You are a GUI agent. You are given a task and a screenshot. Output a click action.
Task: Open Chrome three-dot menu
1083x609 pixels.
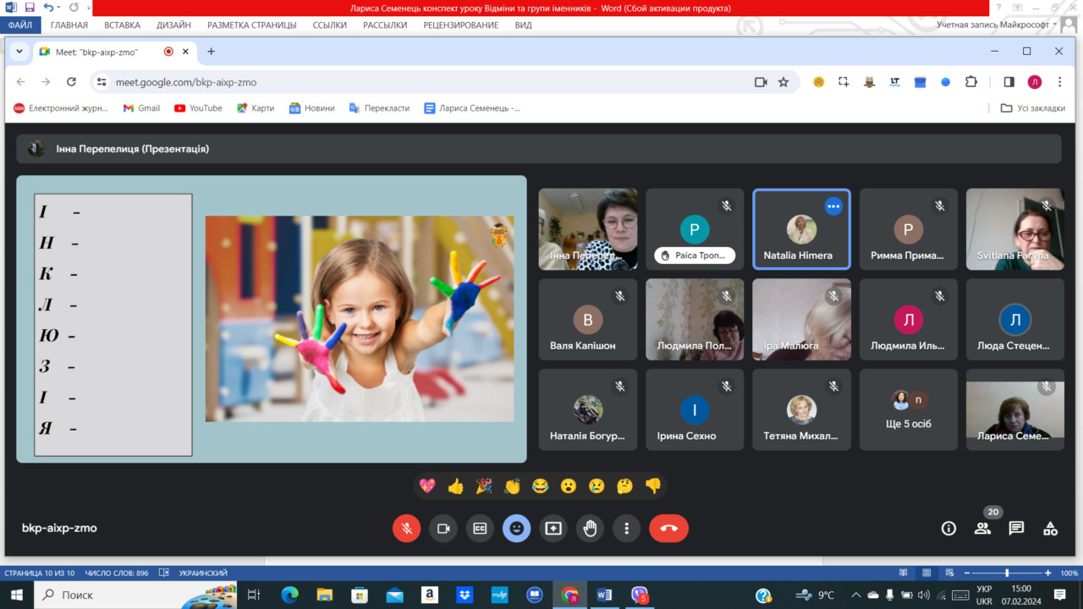(1059, 82)
